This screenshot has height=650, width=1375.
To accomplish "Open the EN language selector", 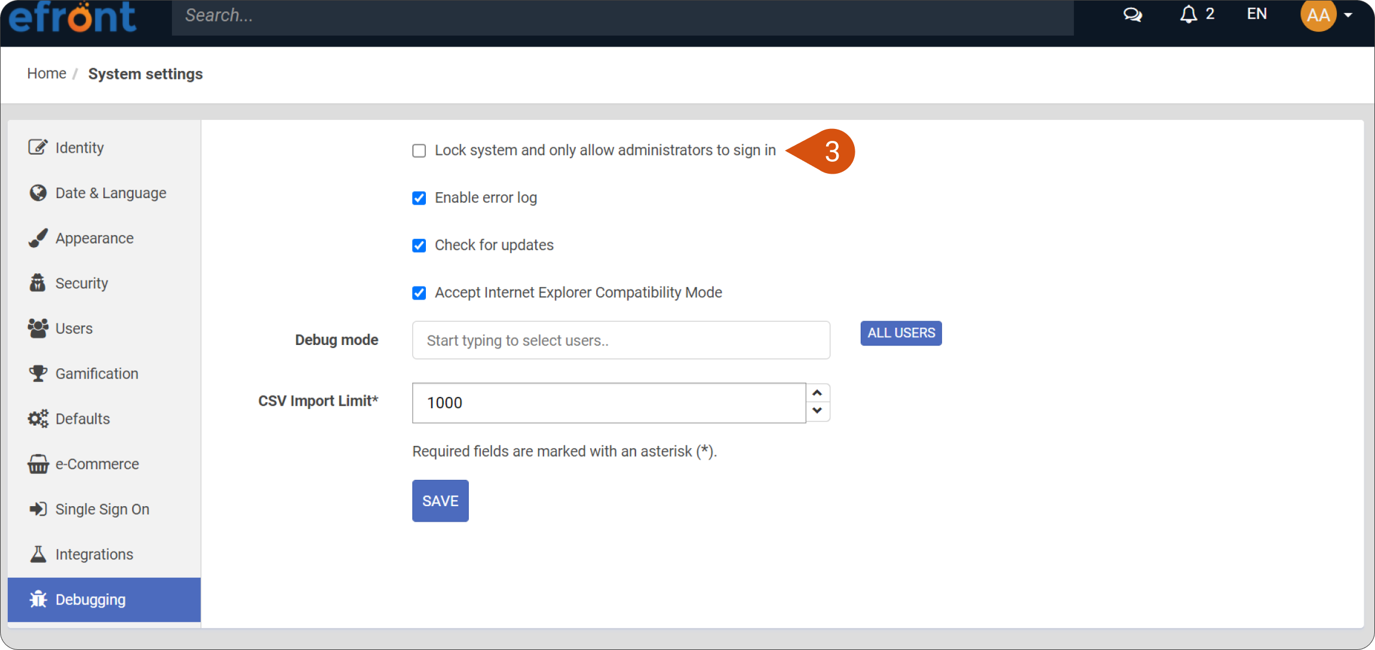I will coord(1257,14).
